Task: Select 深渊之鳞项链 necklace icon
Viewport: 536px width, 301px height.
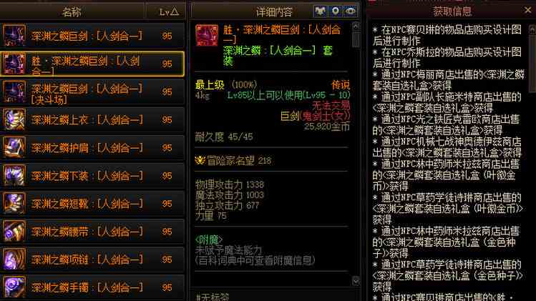Action: tap(14, 260)
